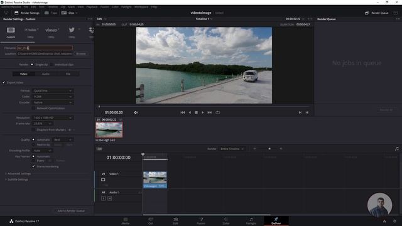Viewport: 402px width, 226px height.
Task: Choose the Vimeo render preset
Action: coord(52,30)
